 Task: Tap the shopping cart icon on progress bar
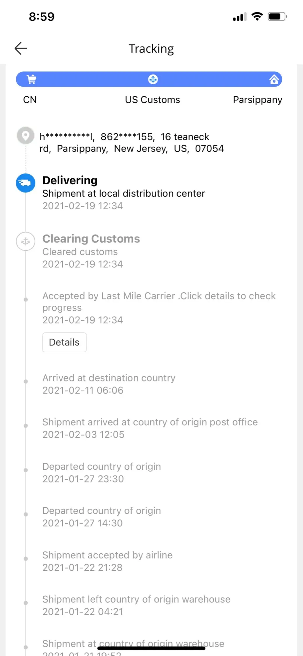pos(31,79)
